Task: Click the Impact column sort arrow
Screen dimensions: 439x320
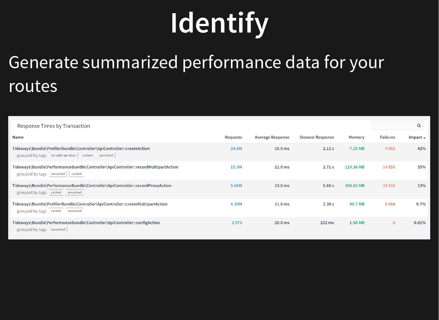Action: 424,138
